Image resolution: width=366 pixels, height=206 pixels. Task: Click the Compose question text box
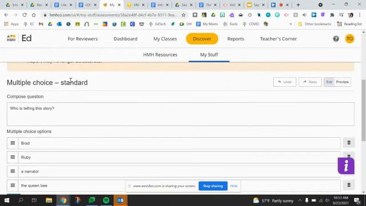[x=181, y=114]
